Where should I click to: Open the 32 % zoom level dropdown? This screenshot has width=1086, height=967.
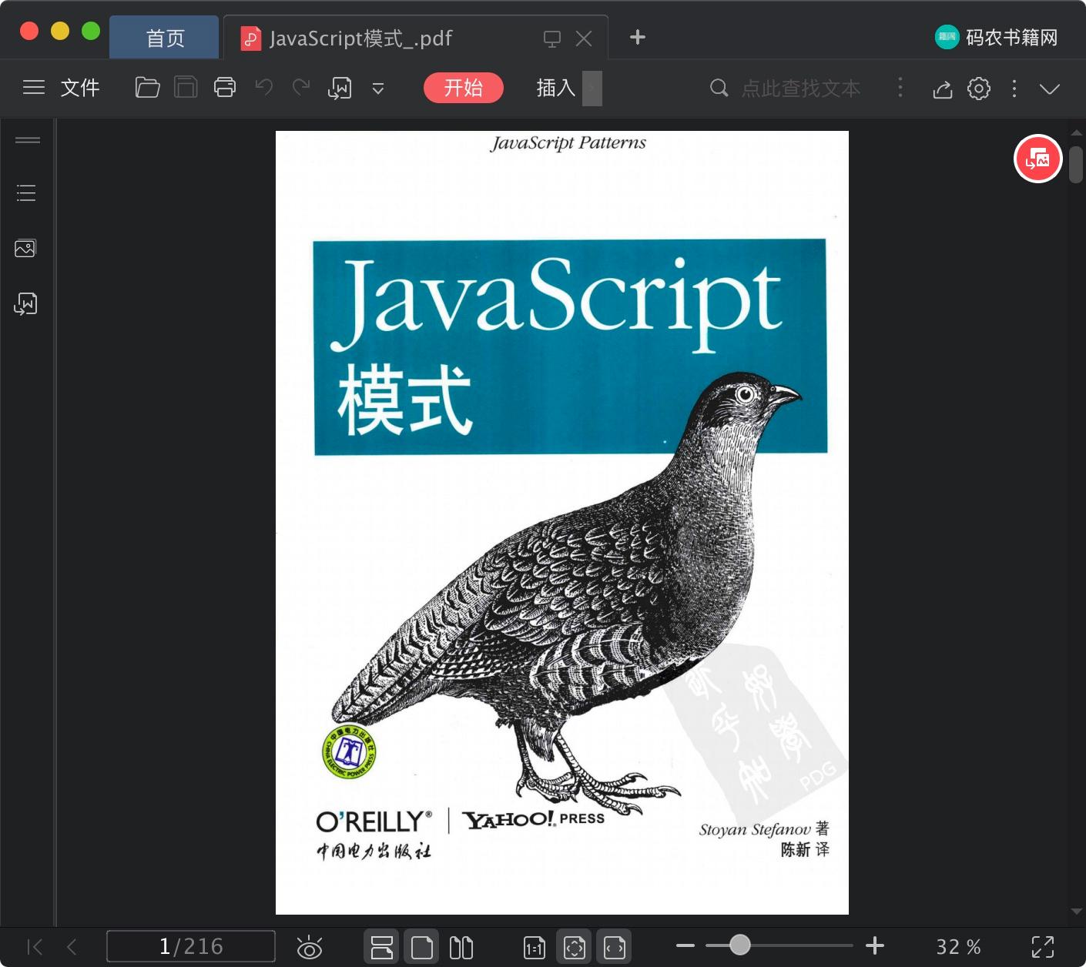[958, 947]
